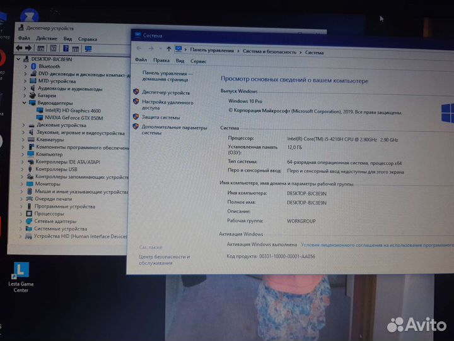Click the Forward arrow in Система window
The height and width of the screenshot is (341, 454).
[x=151, y=49]
